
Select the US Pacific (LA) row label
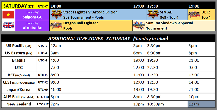pyautogui.click(x=19, y=46)
